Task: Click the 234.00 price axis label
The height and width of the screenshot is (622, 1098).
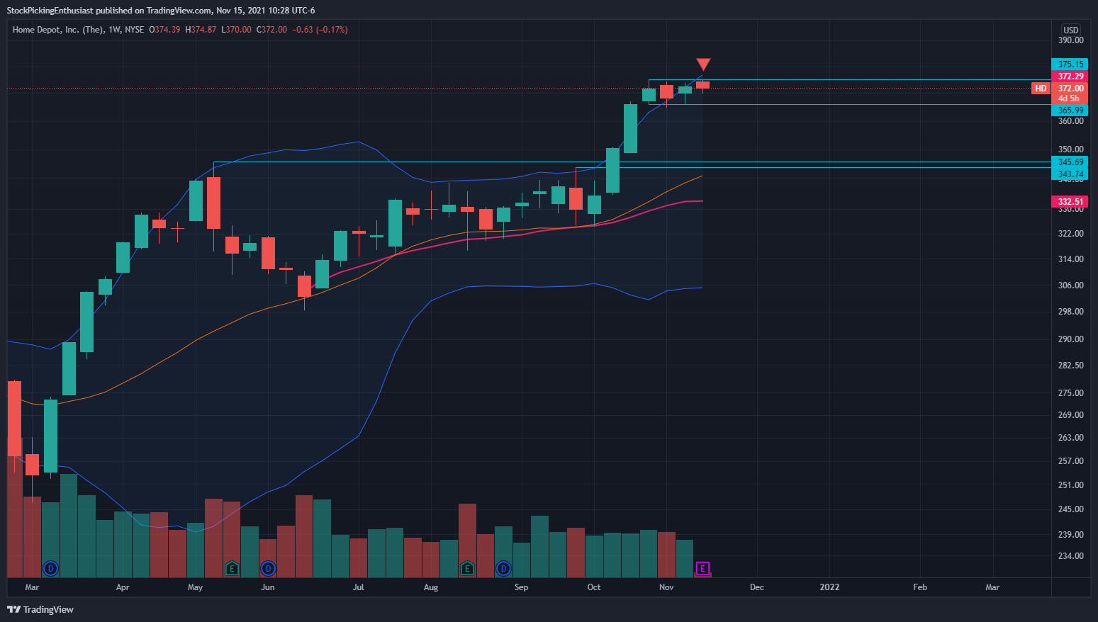Action: pyautogui.click(x=1070, y=556)
